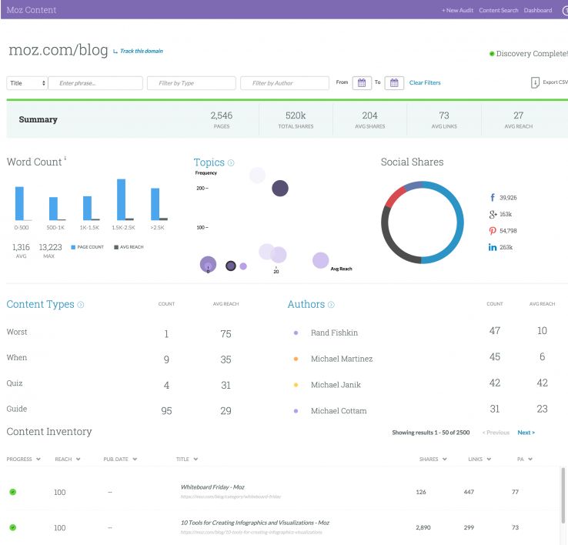Click Track this domain link
The height and width of the screenshot is (545, 568).
[x=141, y=52]
